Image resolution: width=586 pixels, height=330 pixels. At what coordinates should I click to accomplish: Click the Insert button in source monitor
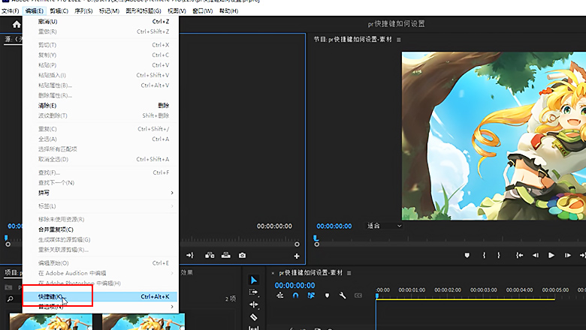tap(210, 256)
